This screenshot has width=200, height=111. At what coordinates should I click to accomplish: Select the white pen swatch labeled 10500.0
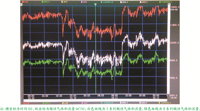click(x=121, y=2)
